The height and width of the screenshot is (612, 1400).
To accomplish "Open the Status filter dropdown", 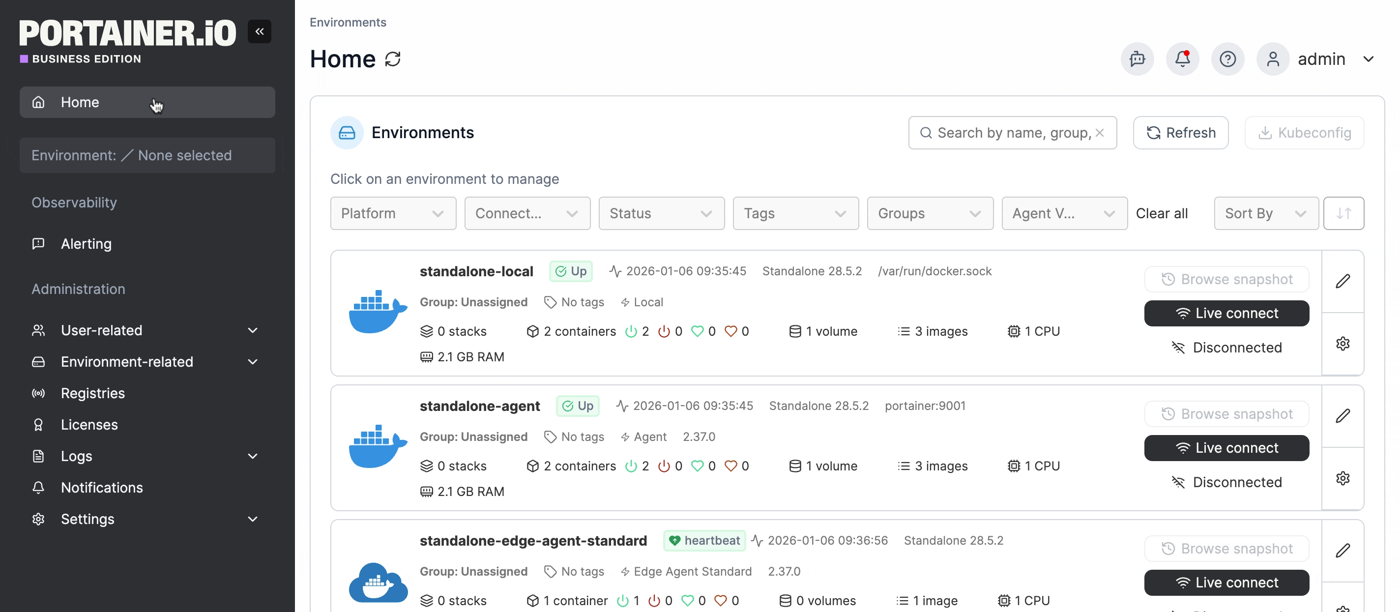I will click(661, 213).
